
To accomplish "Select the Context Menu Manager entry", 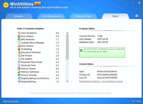I will click(x=33, y=43).
